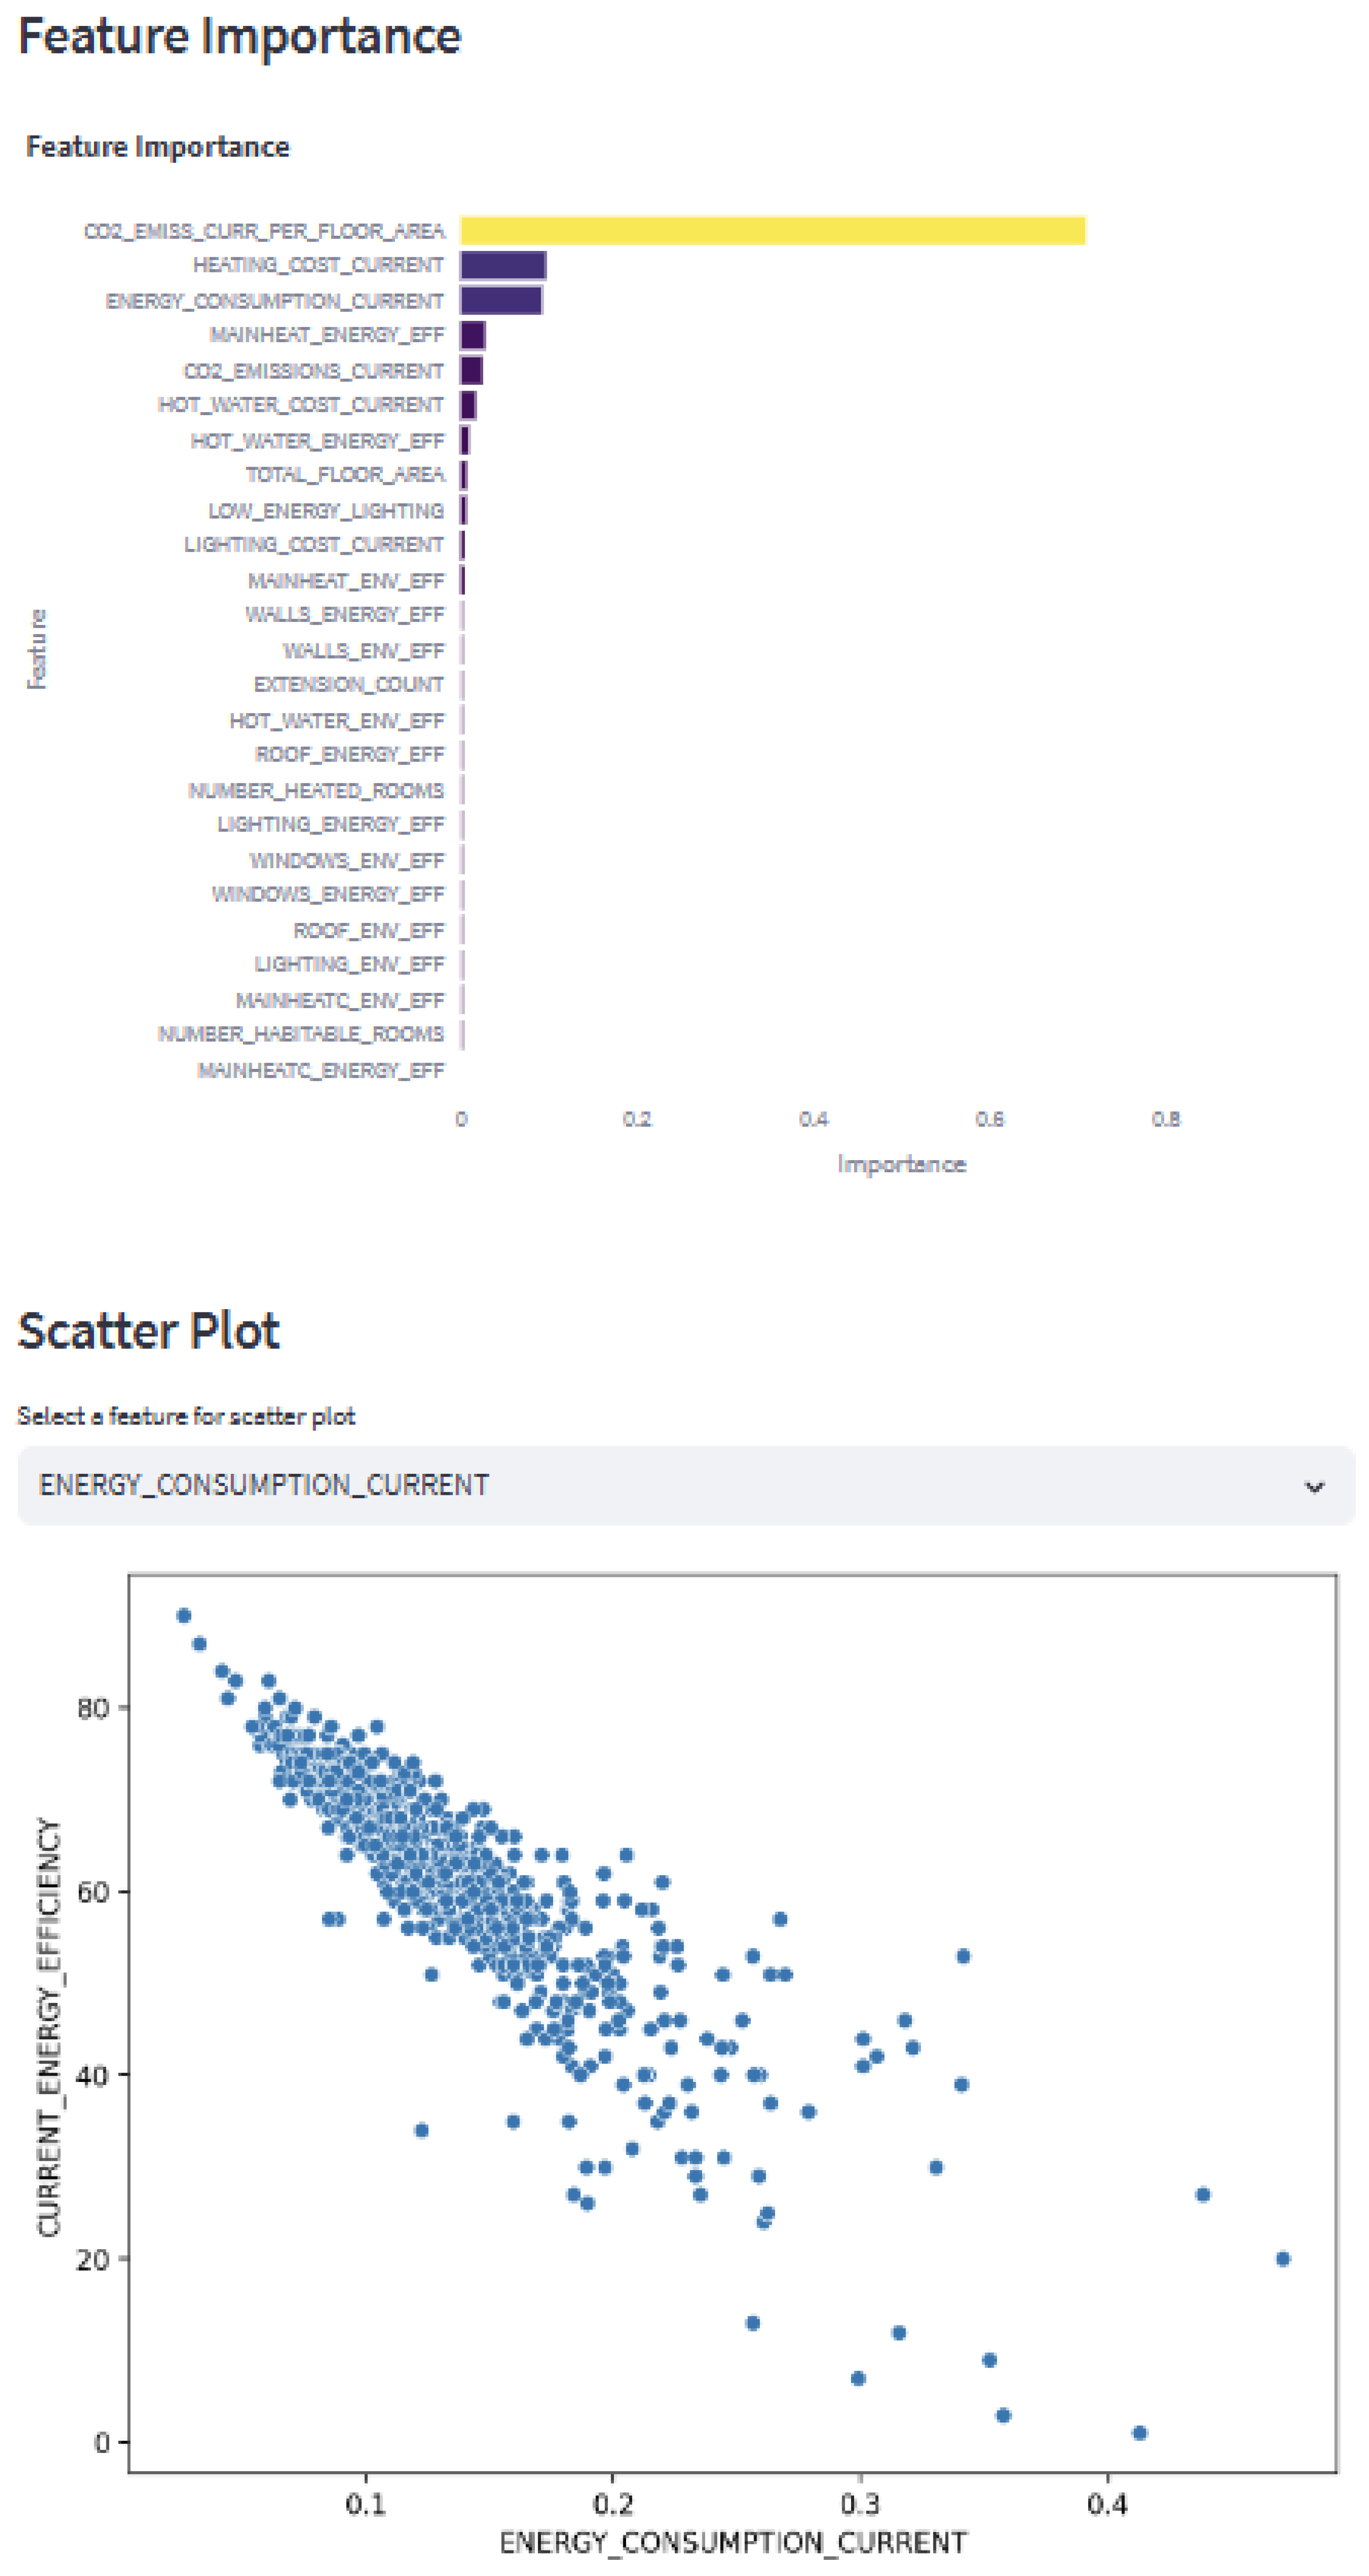Viewport: 1369px width, 2576px height.
Task: Click the ENERGY_CONSUMPTION_CURRENT importance bar
Action: tap(501, 301)
